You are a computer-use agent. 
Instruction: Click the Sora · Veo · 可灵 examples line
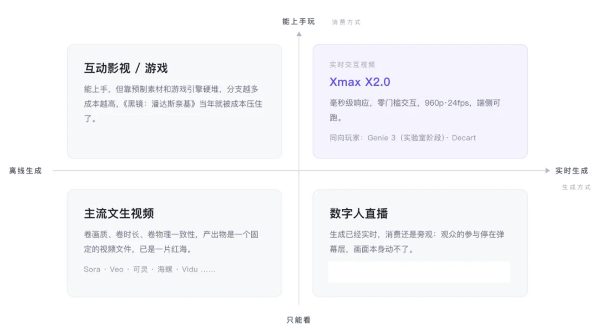[149, 270]
